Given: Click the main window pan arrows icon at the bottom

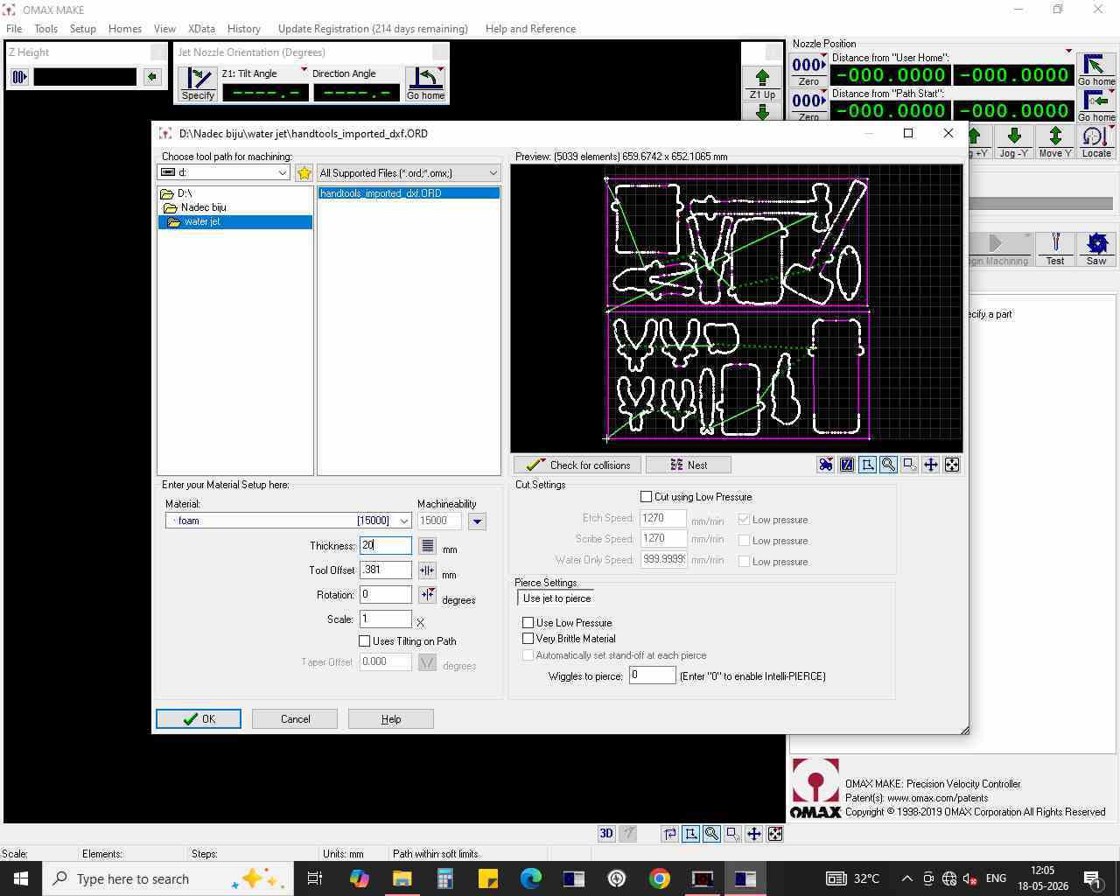Looking at the screenshot, I should 754,834.
